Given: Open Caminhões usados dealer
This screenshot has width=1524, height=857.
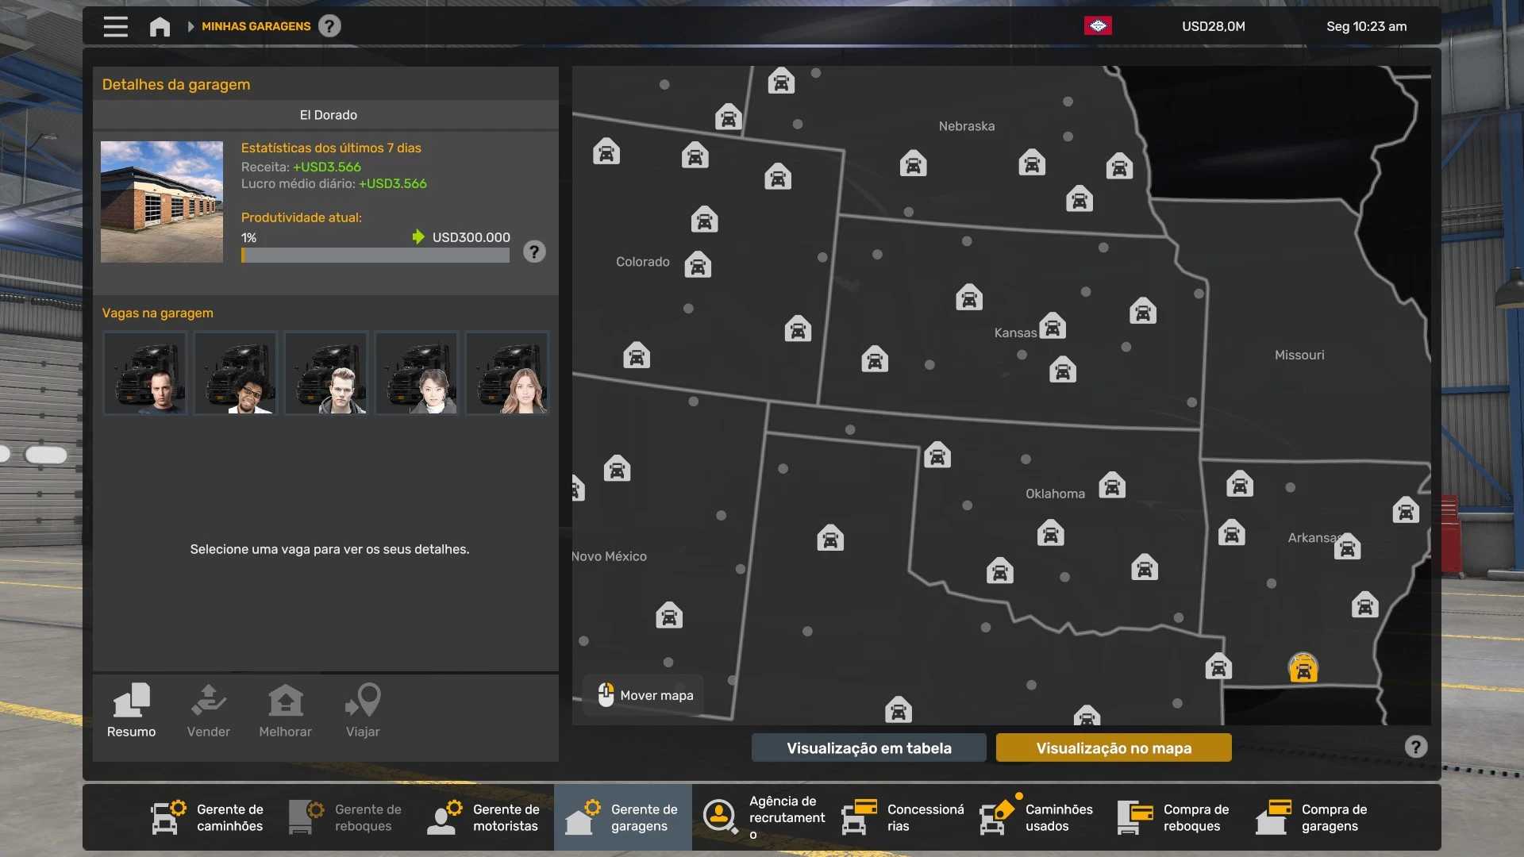Looking at the screenshot, I should [x=1037, y=817].
